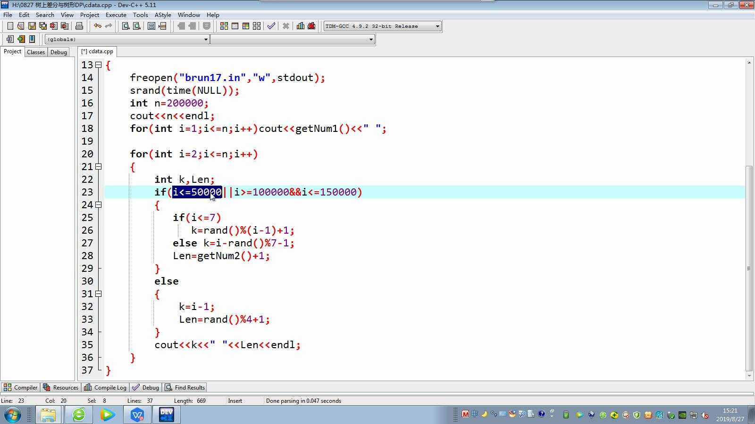Viewport: 755px width, 424px height.
Task: Click the Save All toolbar icon
Action: click(x=42, y=26)
